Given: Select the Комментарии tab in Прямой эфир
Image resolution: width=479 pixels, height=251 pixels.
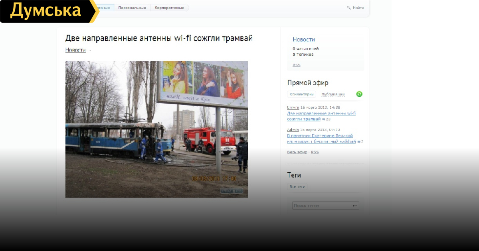Looking at the screenshot, I should [x=301, y=94].
